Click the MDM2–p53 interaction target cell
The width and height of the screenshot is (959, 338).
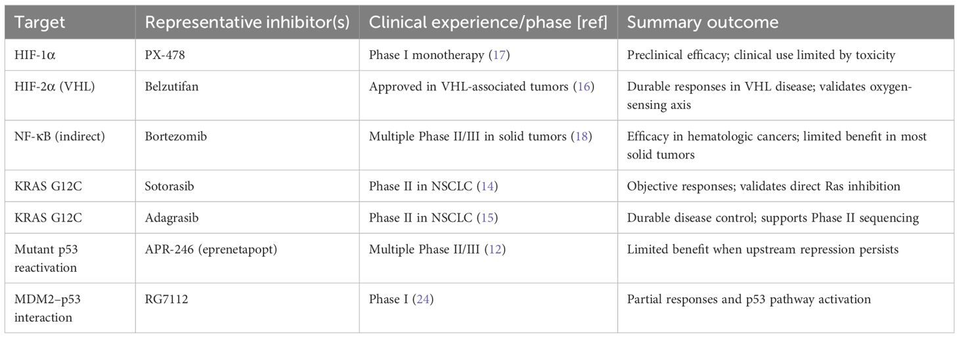pyautogui.click(x=43, y=307)
